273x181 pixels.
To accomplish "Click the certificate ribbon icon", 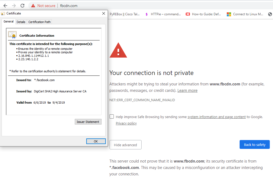I will tap(12, 35).
